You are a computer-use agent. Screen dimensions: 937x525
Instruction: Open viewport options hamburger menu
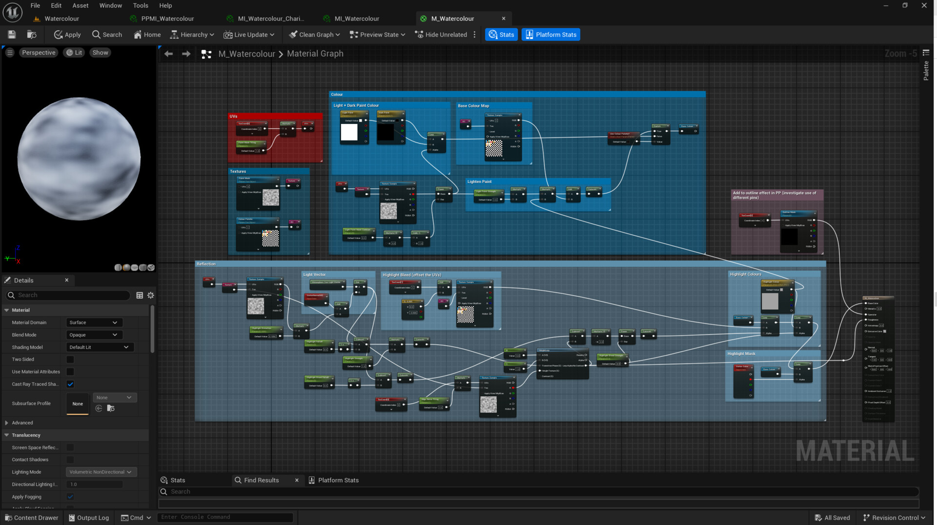[10, 53]
